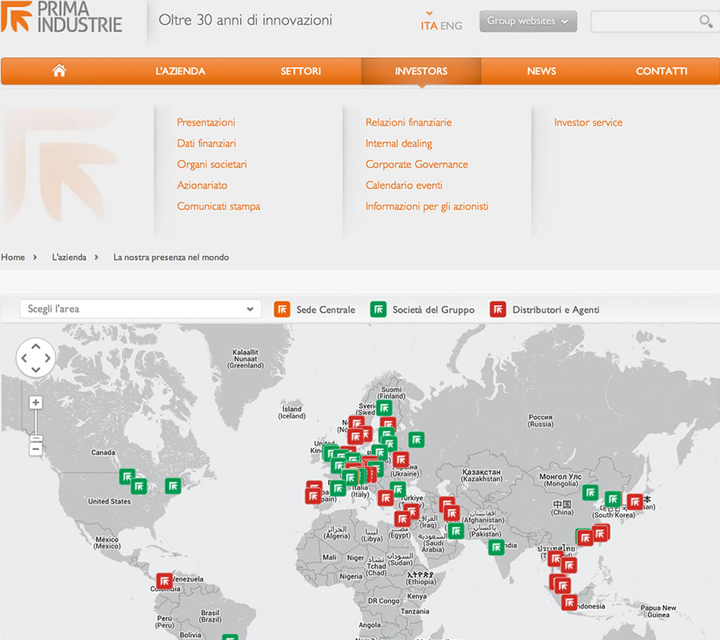Image resolution: width=720 pixels, height=640 pixels.
Task: Click the red Distributori e Agenti legend icon
Action: pyautogui.click(x=498, y=310)
